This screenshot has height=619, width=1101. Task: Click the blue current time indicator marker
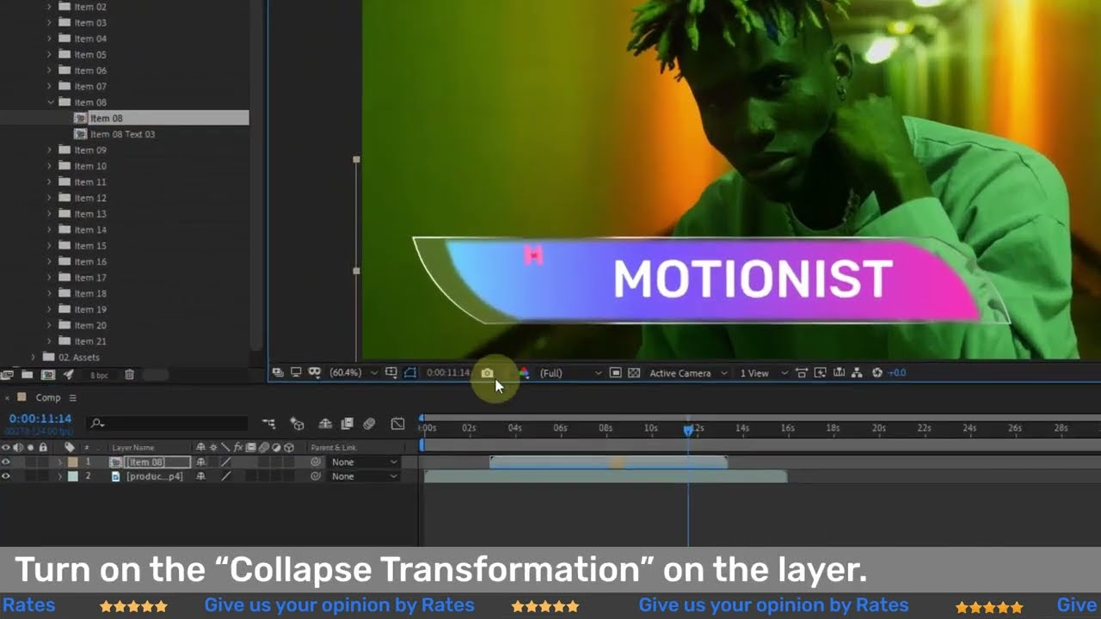click(688, 429)
